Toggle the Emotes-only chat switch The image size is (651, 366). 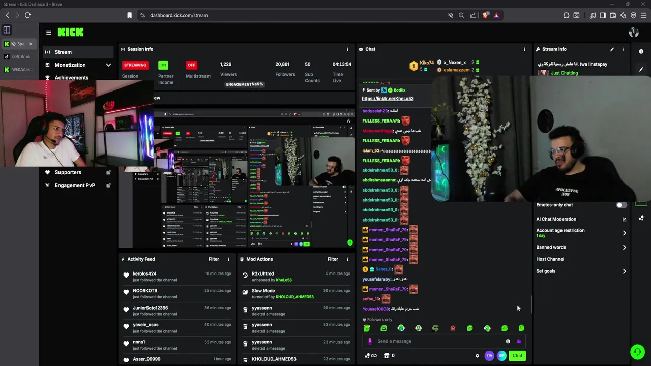pyautogui.click(x=622, y=205)
